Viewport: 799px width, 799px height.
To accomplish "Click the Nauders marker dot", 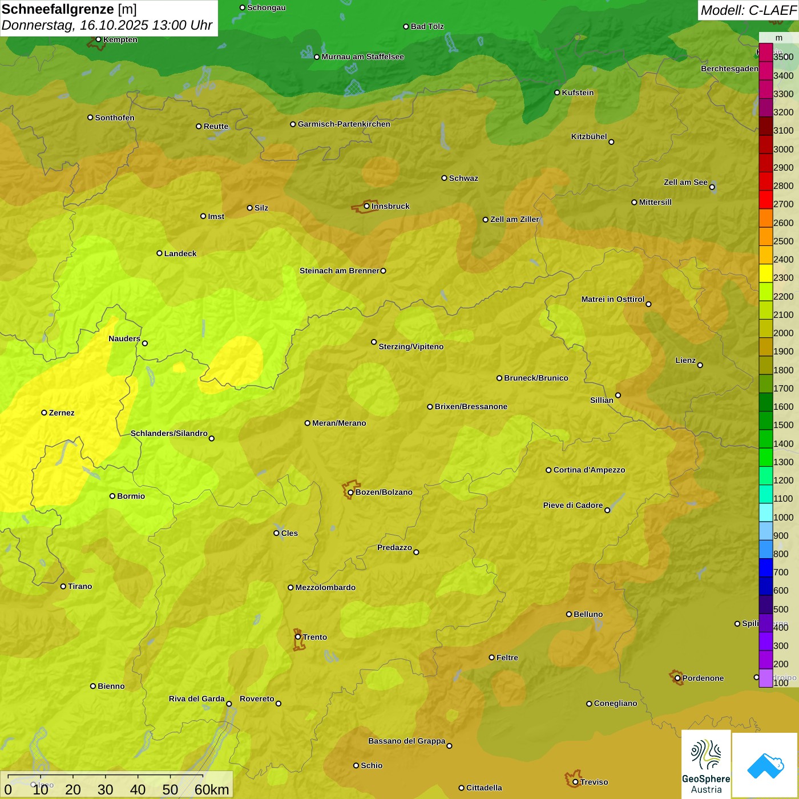I will point(145,343).
